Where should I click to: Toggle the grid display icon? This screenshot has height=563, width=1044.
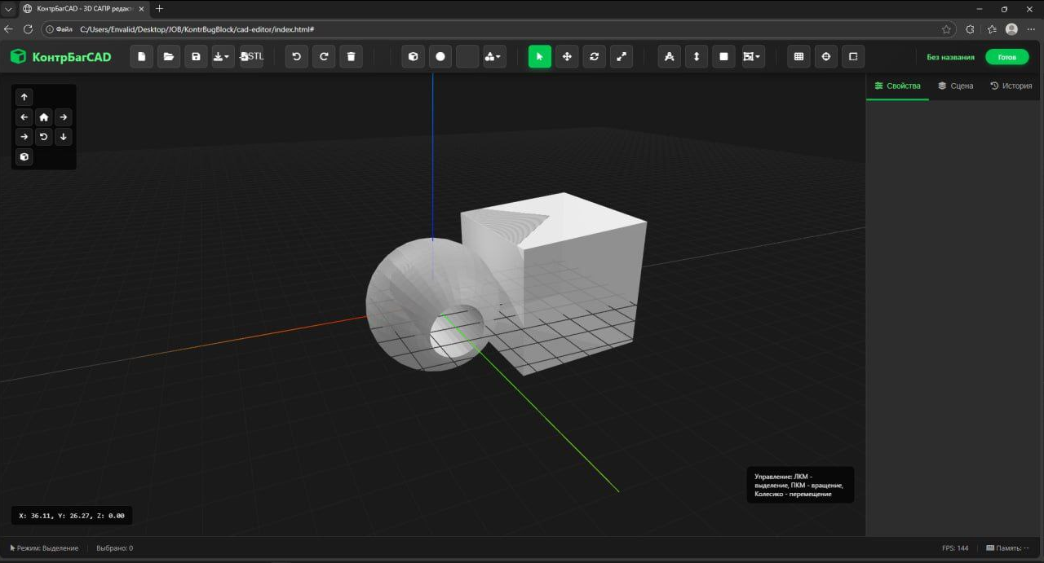[x=798, y=56]
